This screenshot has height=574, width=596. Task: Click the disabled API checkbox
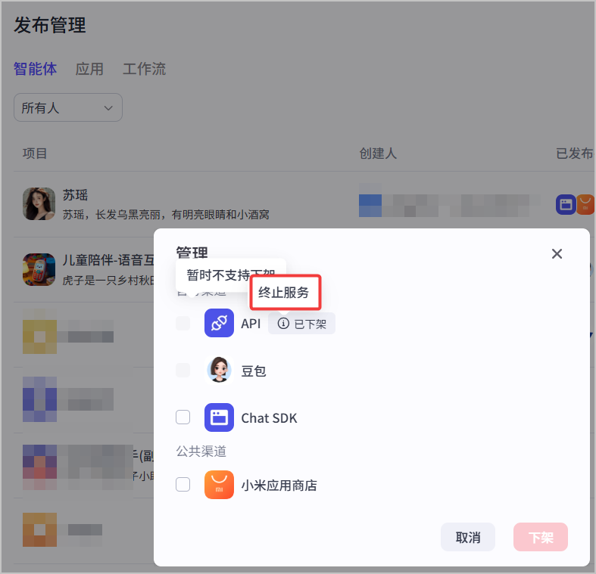pos(183,324)
